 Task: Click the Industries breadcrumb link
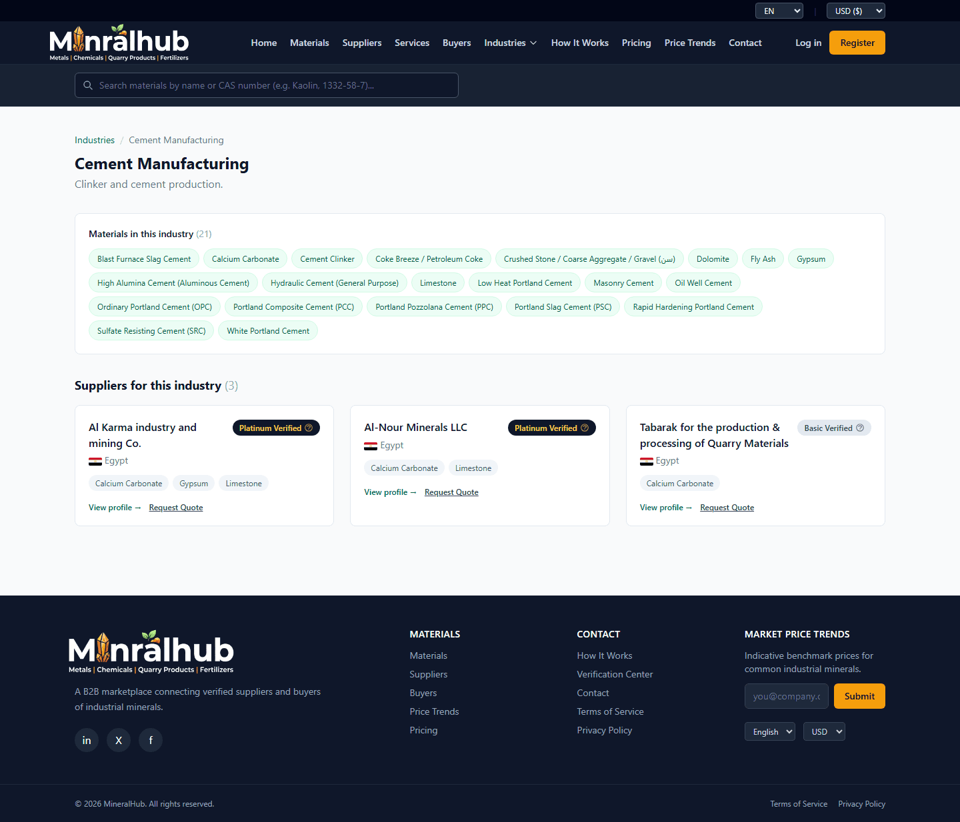point(95,140)
